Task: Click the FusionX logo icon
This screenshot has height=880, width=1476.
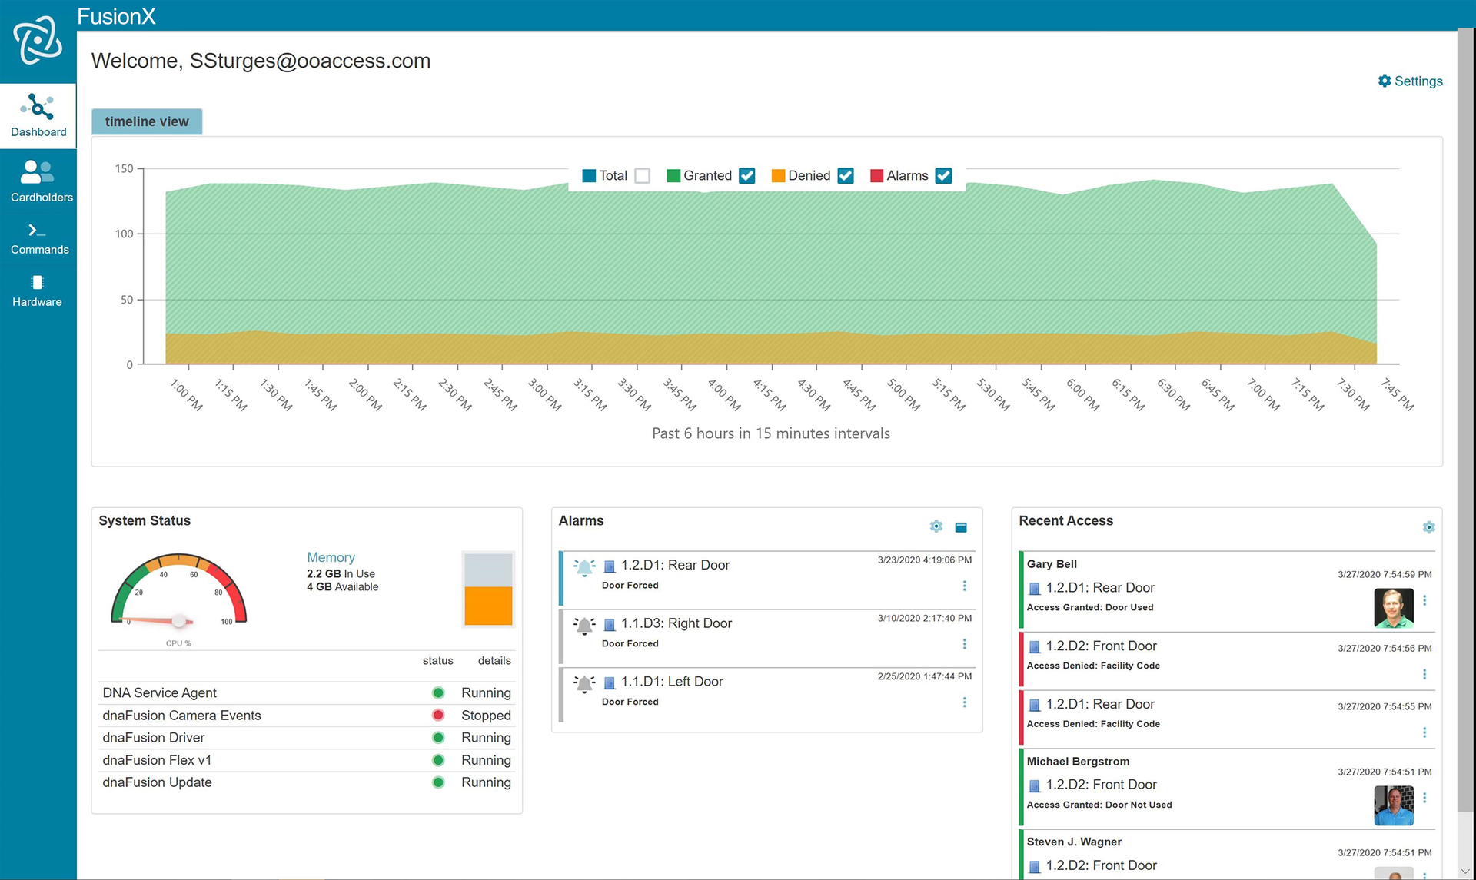Action: pyautogui.click(x=38, y=40)
